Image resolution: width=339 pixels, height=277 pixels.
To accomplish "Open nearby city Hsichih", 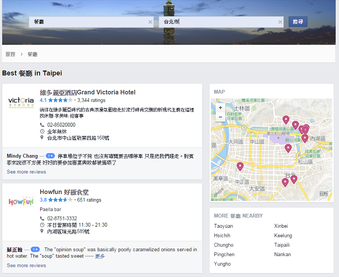I will point(222,236).
